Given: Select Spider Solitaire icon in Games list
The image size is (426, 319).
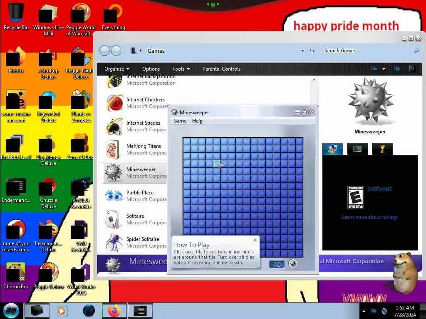Looking at the screenshot, I should point(114,242).
